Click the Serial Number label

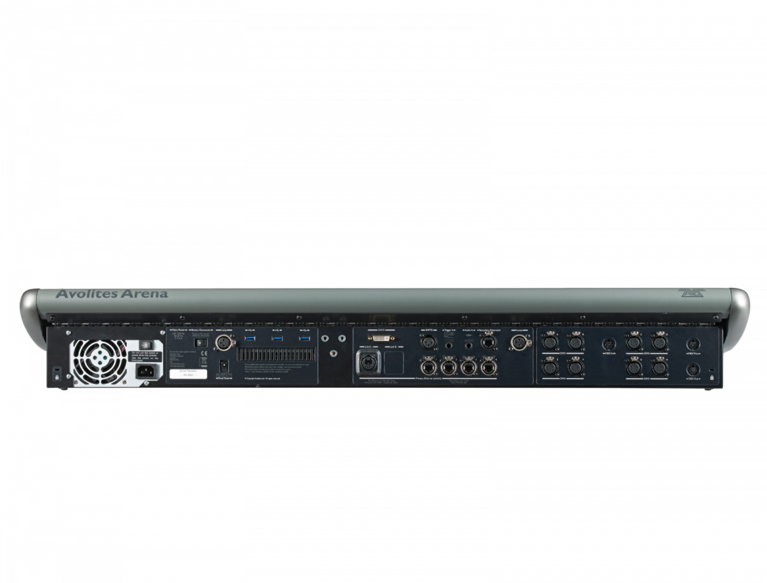[189, 372]
